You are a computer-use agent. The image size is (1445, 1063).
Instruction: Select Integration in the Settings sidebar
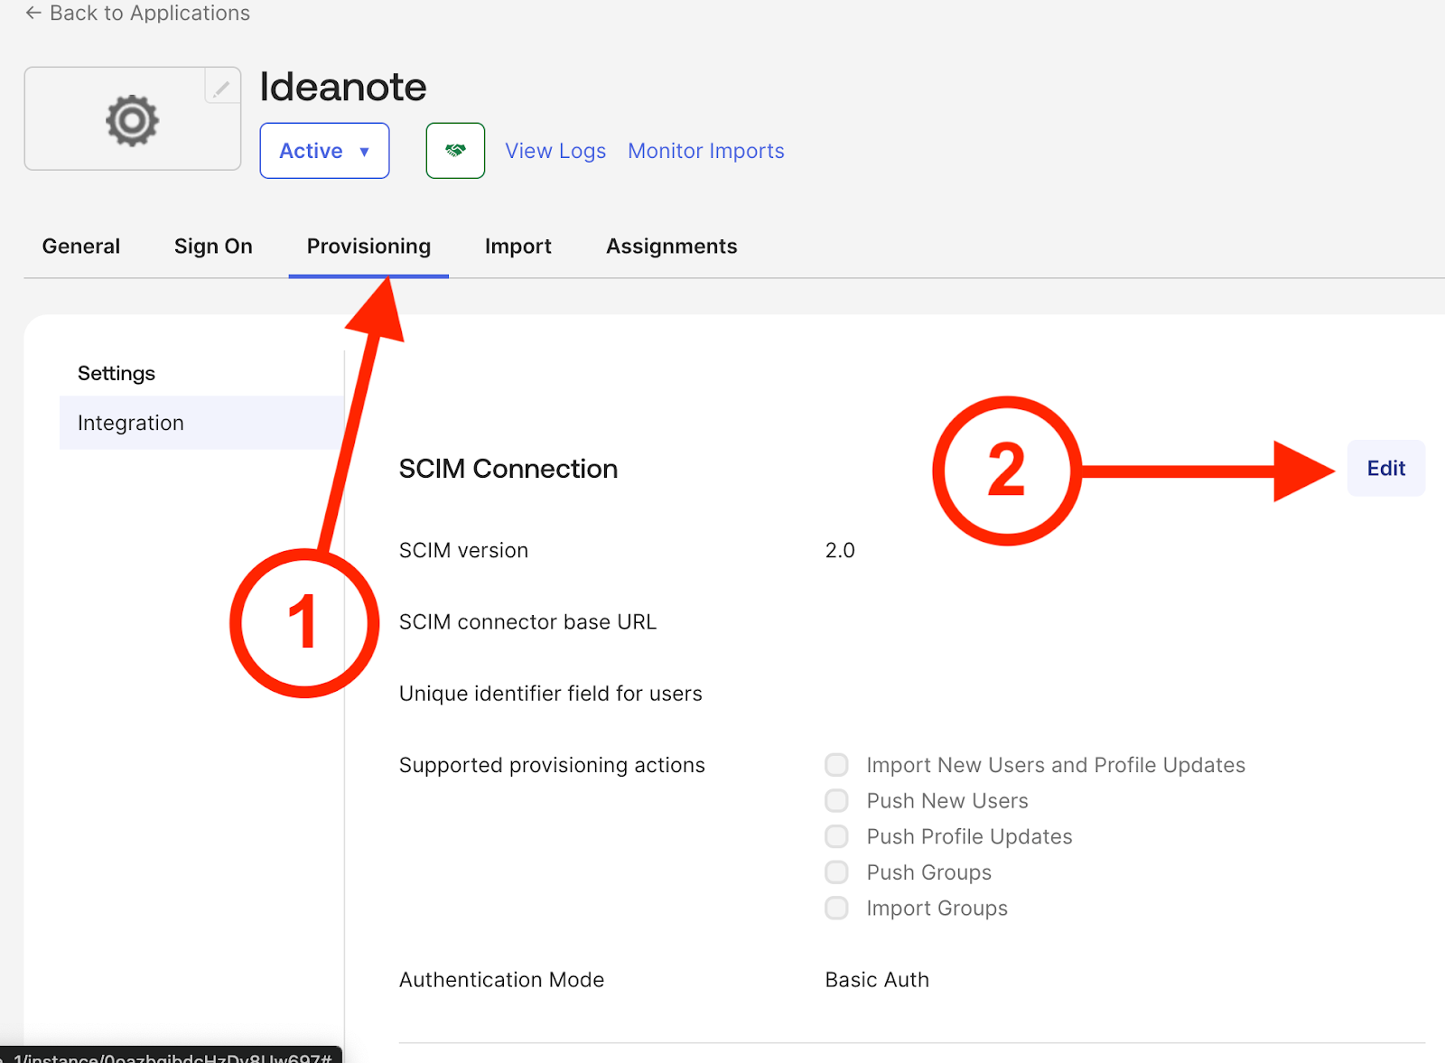click(201, 423)
